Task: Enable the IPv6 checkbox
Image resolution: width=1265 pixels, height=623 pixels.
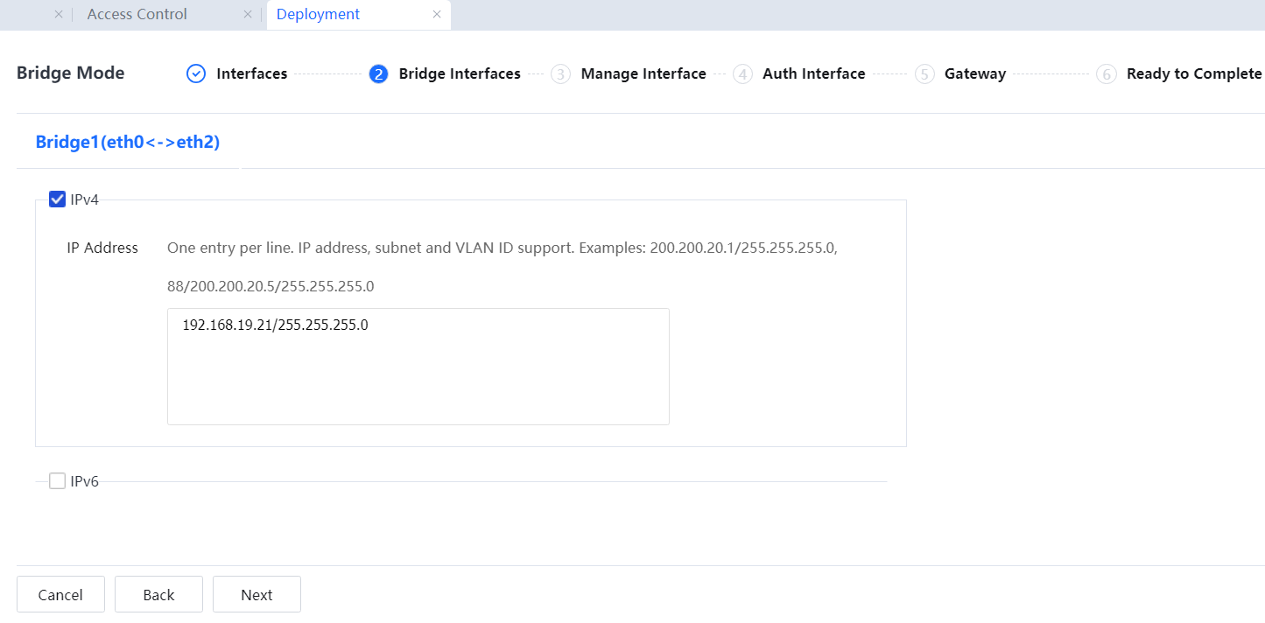Action: click(x=58, y=481)
